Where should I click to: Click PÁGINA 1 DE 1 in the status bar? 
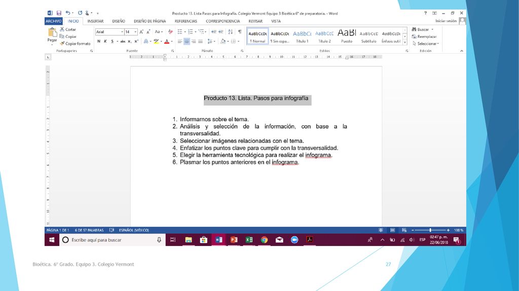pyautogui.click(x=58, y=230)
